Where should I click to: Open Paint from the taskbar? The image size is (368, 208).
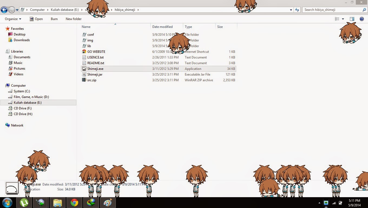(108, 203)
